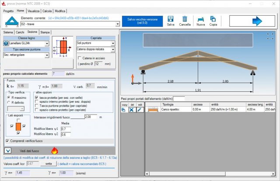Edit the load with the pencil icon
The width and height of the screenshot is (280, 181).
click(x=140, y=110)
